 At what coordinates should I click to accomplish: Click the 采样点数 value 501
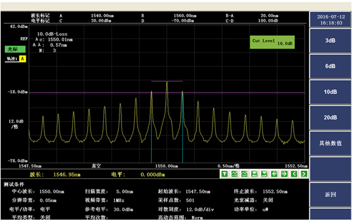click(190, 201)
